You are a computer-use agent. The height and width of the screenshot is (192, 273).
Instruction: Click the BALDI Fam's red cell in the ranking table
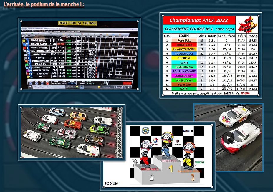pos(184,45)
